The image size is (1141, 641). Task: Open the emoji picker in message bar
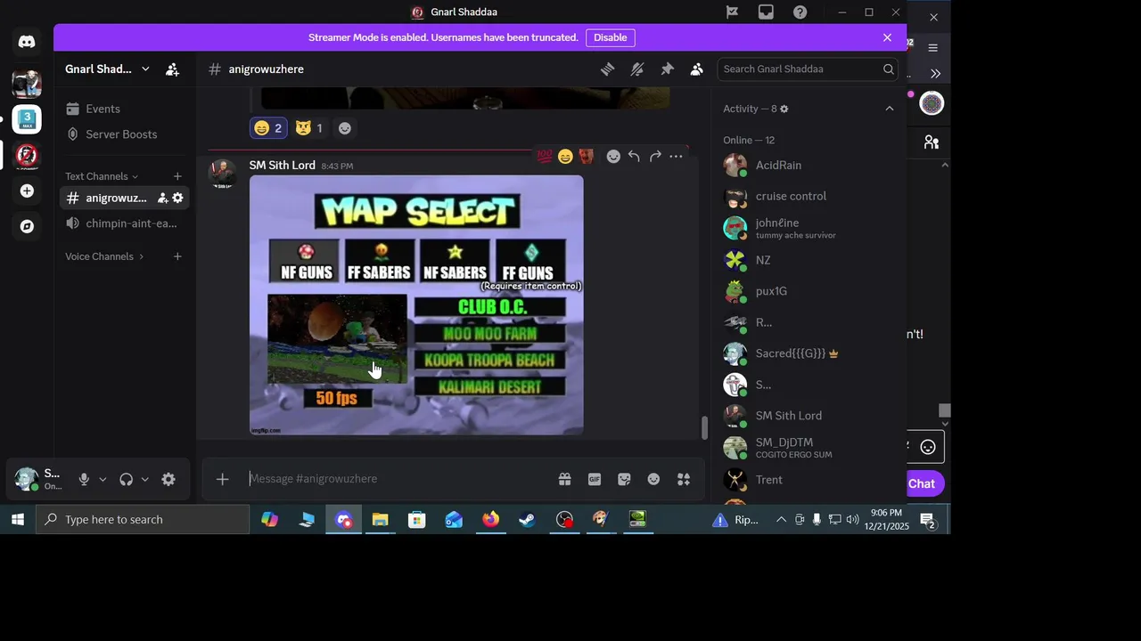coord(653,479)
